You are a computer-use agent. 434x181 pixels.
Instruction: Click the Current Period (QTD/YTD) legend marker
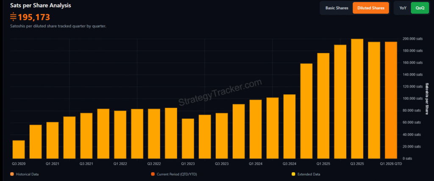(153, 174)
